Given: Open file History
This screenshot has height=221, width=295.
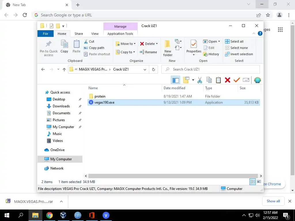Looking at the screenshot, I should click(x=211, y=54).
